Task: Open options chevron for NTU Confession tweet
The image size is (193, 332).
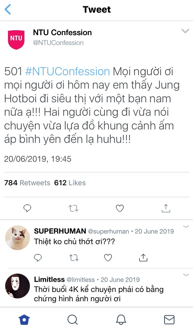Action: (x=185, y=31)
